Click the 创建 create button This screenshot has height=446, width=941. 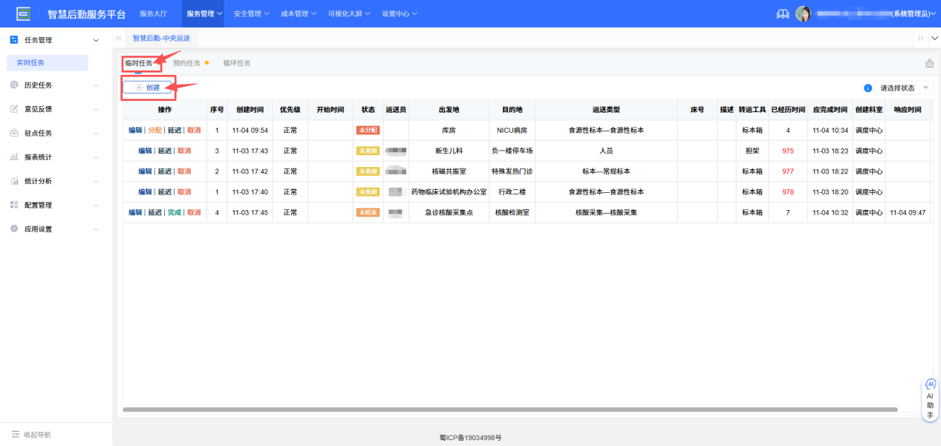[x=148, y=87]
